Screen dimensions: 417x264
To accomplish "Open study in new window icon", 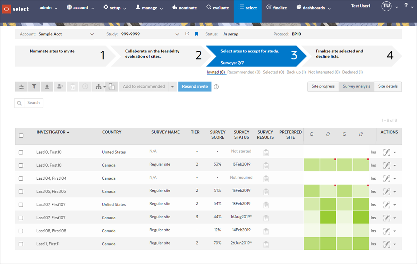I will point(187,34).
